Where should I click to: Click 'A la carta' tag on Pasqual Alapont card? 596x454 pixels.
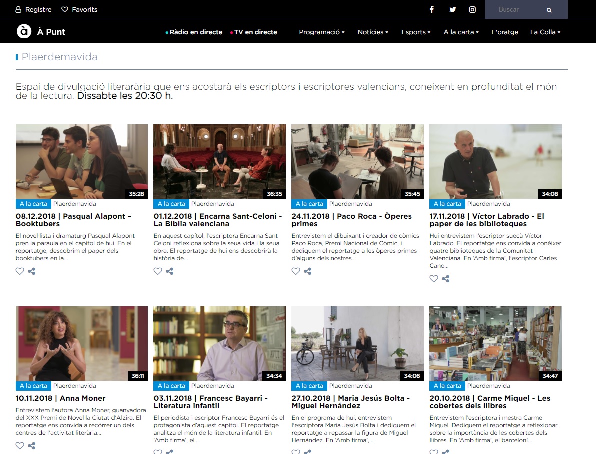coord(33,203)
